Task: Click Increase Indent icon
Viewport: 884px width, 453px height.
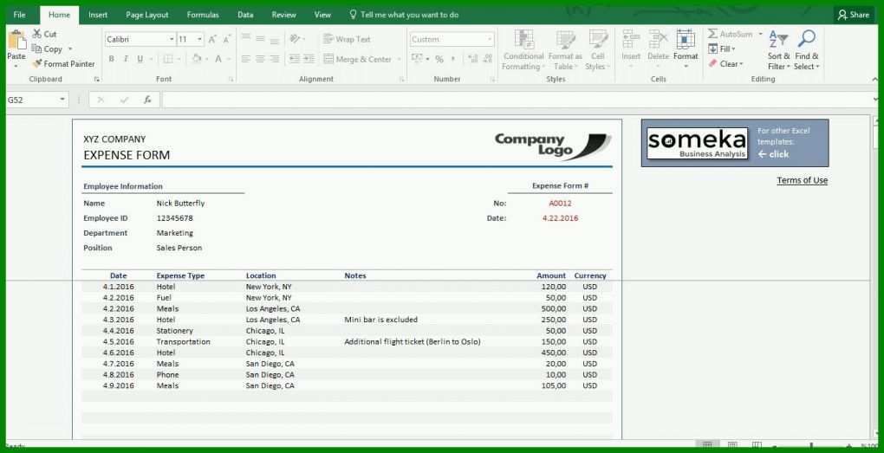Action: [x=309, y=59]
